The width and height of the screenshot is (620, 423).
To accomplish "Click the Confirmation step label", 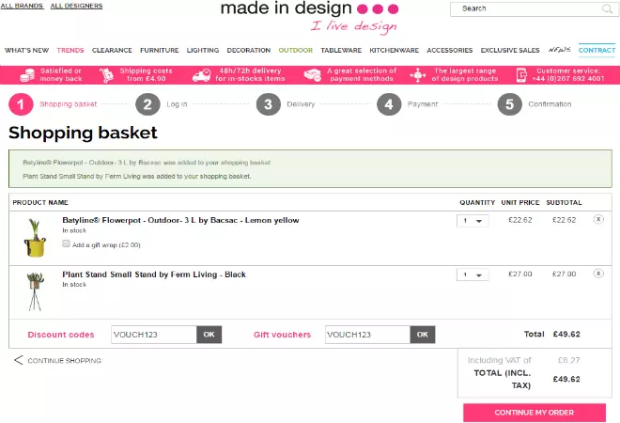I will click(550, 104).
